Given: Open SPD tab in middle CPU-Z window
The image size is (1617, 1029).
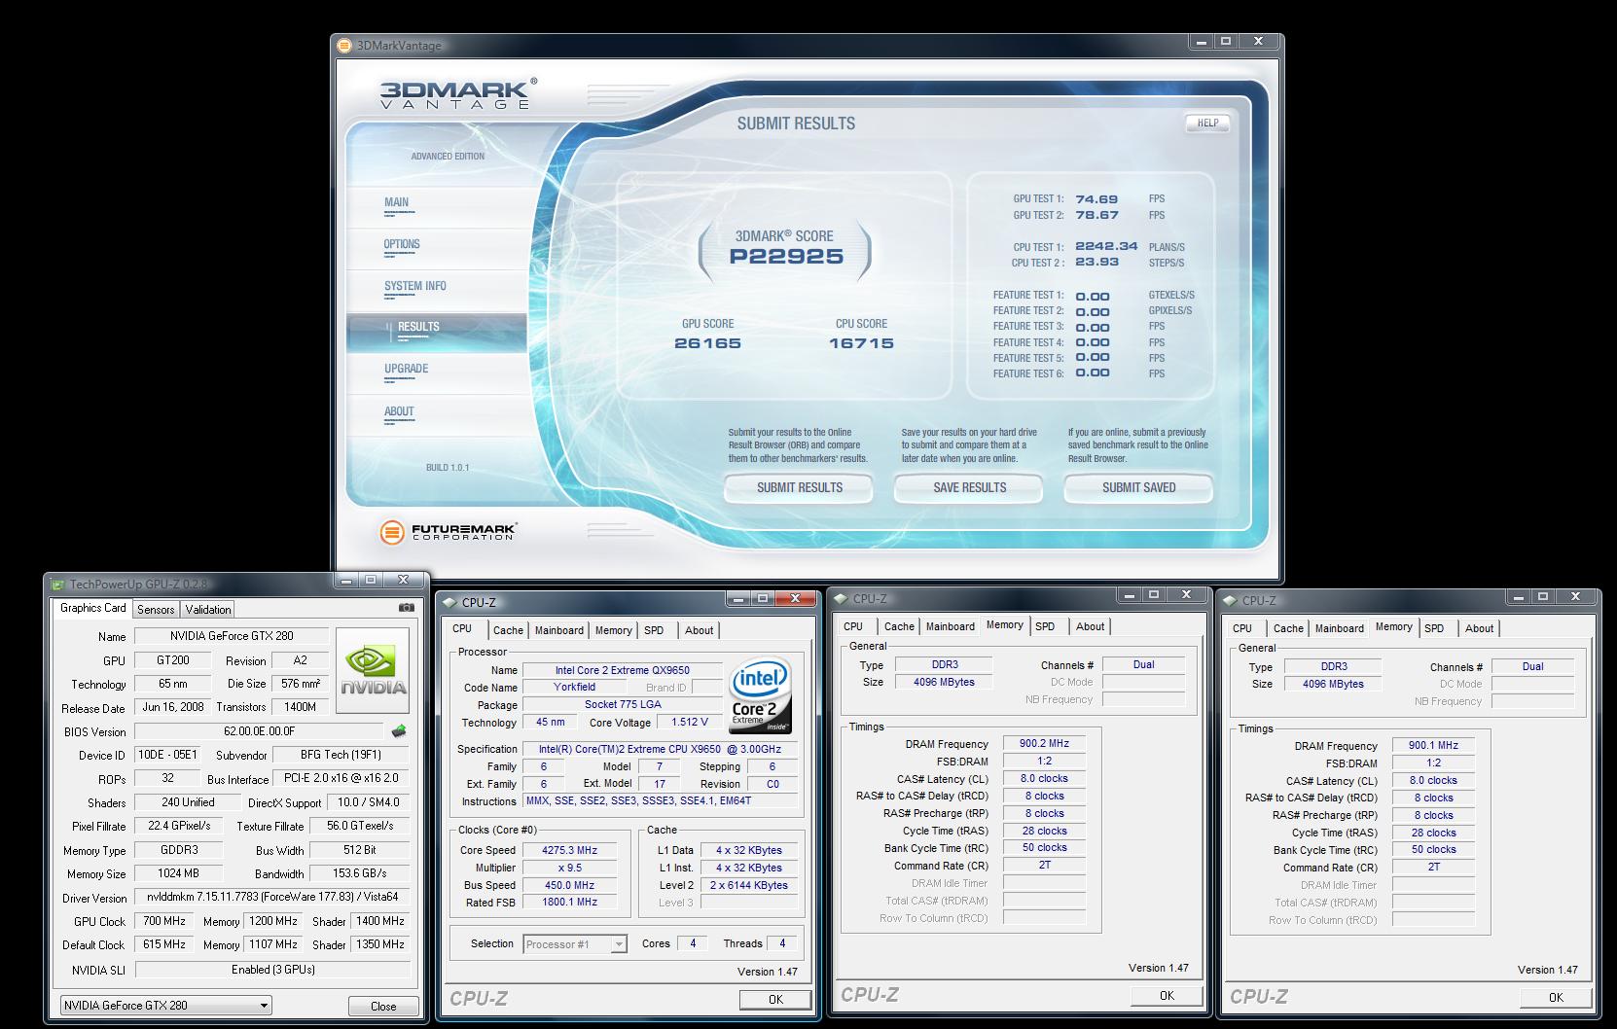Looking at the screenshot, I should coord(1045,626).
